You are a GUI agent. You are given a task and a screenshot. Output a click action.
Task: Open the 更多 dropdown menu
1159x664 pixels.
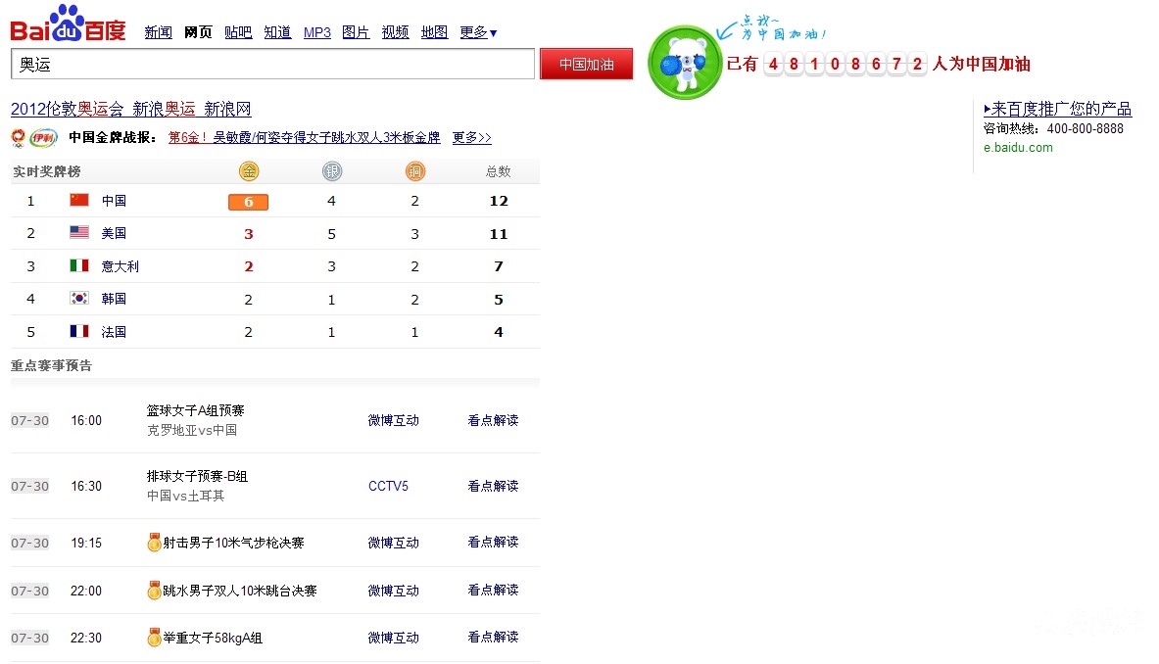[477, 32]
